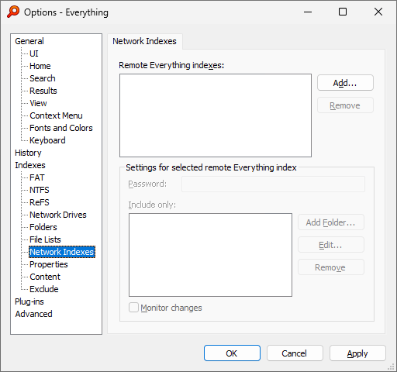Click the Network Indexes tab header
Screen dimensions: 397x372
[145, 41]
